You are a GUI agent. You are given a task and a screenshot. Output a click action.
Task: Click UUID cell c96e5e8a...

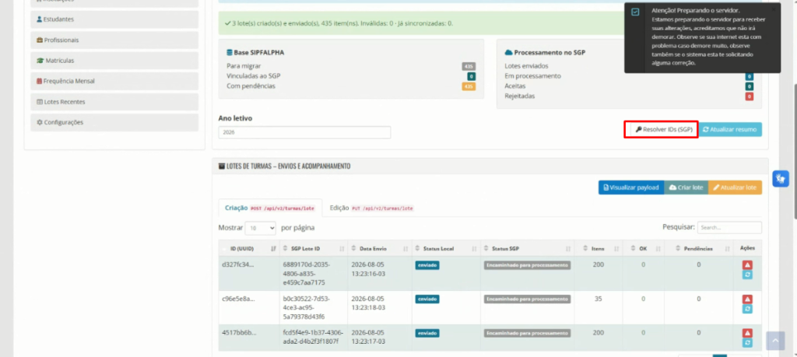[238, 299]
